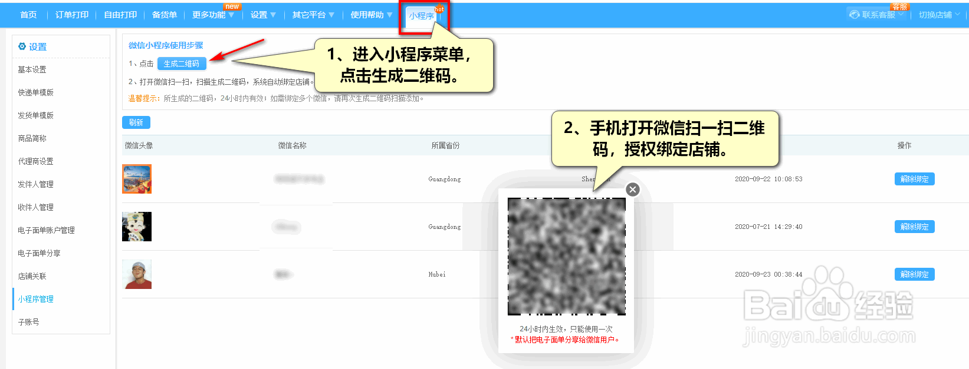Open 子账号 in the sidebar
Viewport: 969px width, 369px height.
tap(28, 322)
